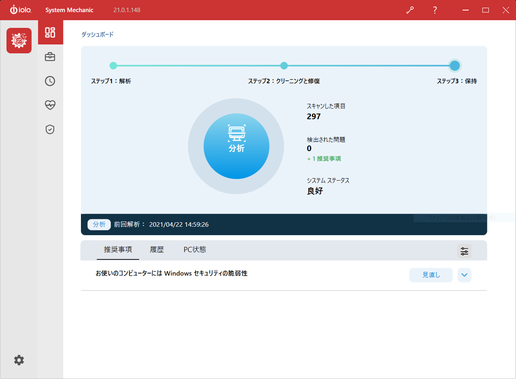The width and height of the screenshot is (516, 379).
Task: Open help with the question mark icon
Action: 435,10
